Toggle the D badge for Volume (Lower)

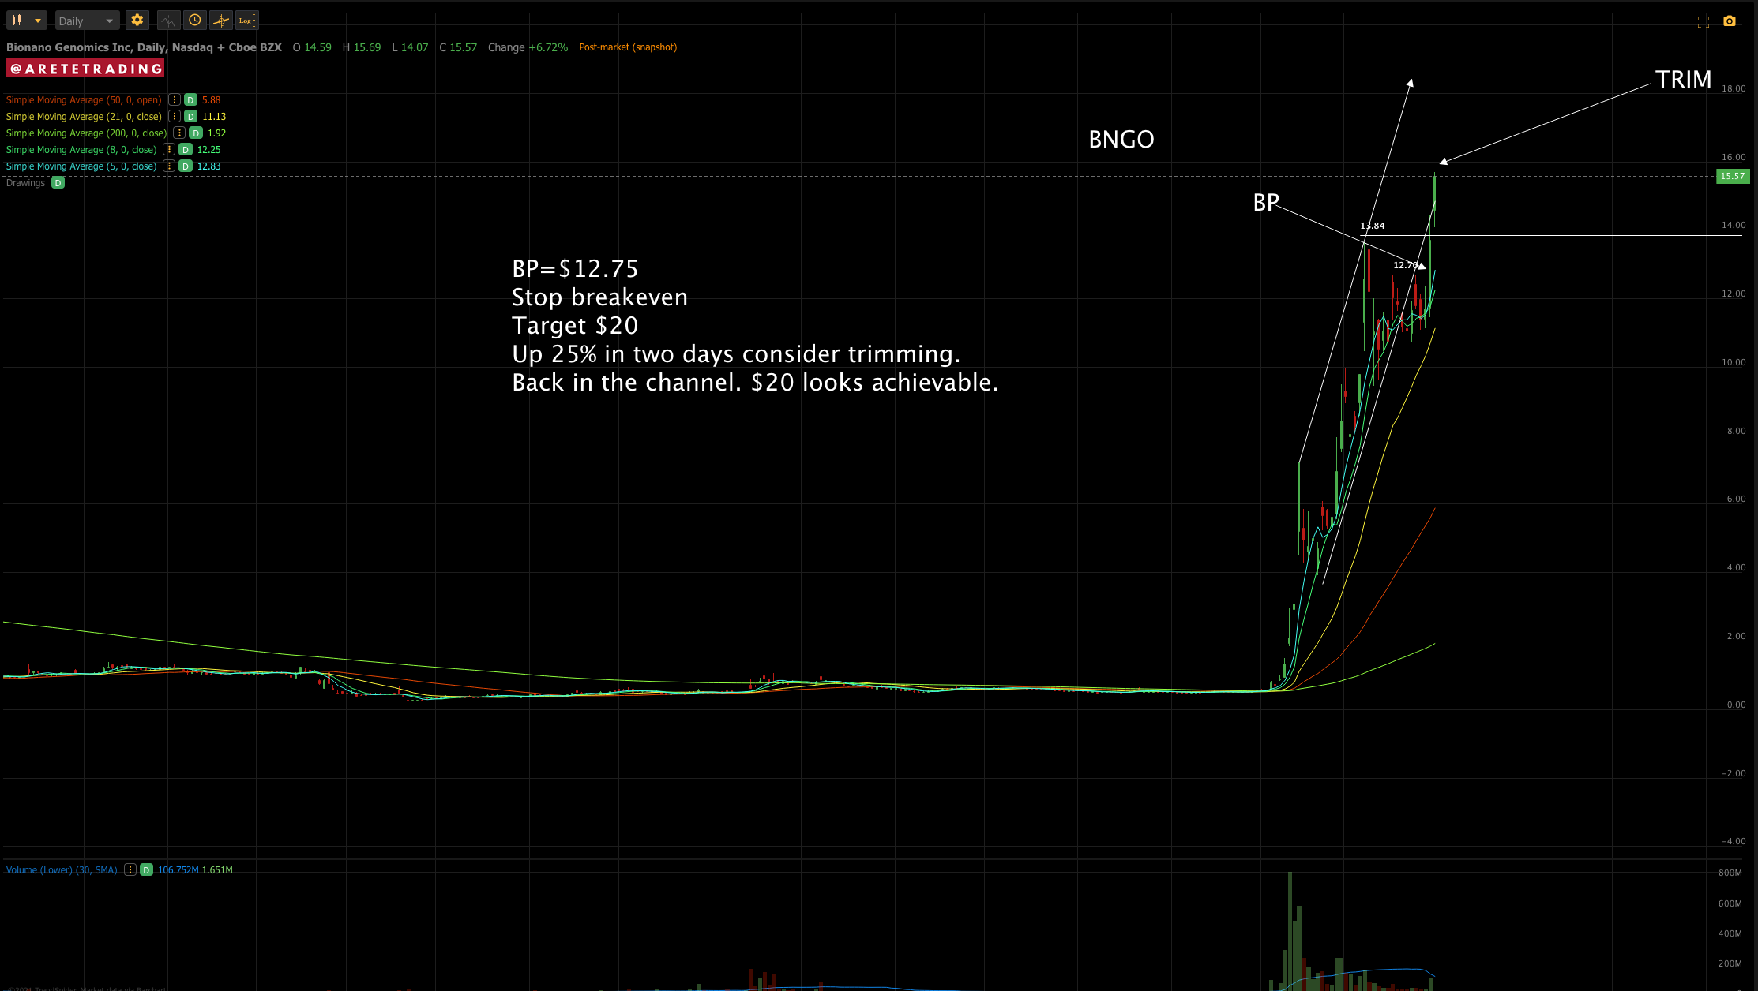coord(146,870)
